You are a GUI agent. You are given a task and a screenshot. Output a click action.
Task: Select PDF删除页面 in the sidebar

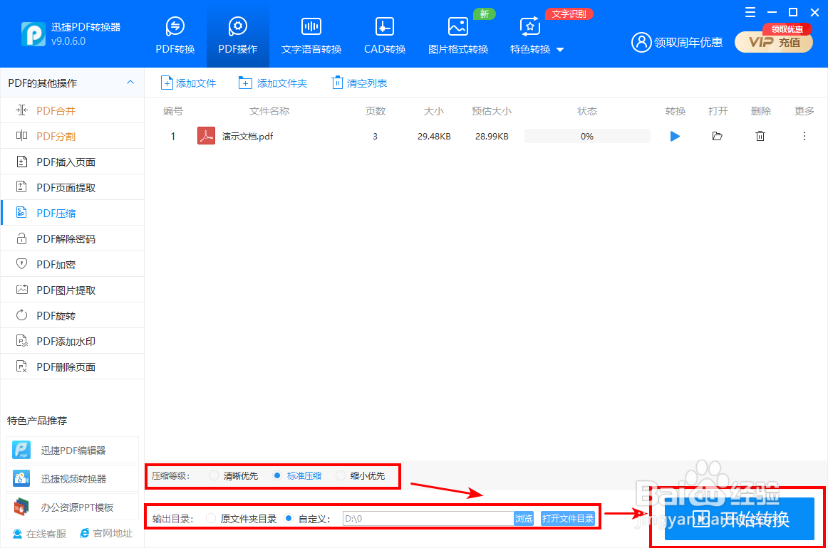click(x=73, y=367)
